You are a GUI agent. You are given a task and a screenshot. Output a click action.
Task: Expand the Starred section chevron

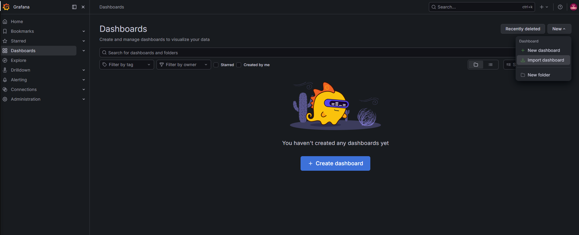click(84, 41)
